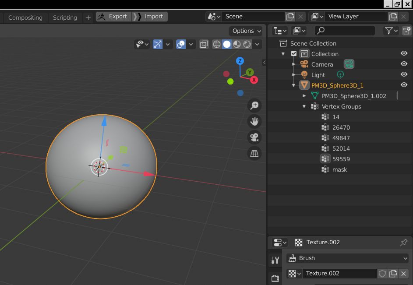
Task: Select vertex group 26470
Action: tap(341, 127)
